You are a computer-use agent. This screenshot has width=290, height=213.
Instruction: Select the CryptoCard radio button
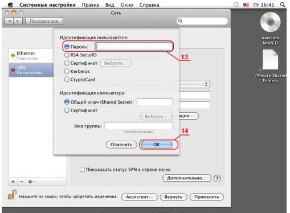coord(67,79)
